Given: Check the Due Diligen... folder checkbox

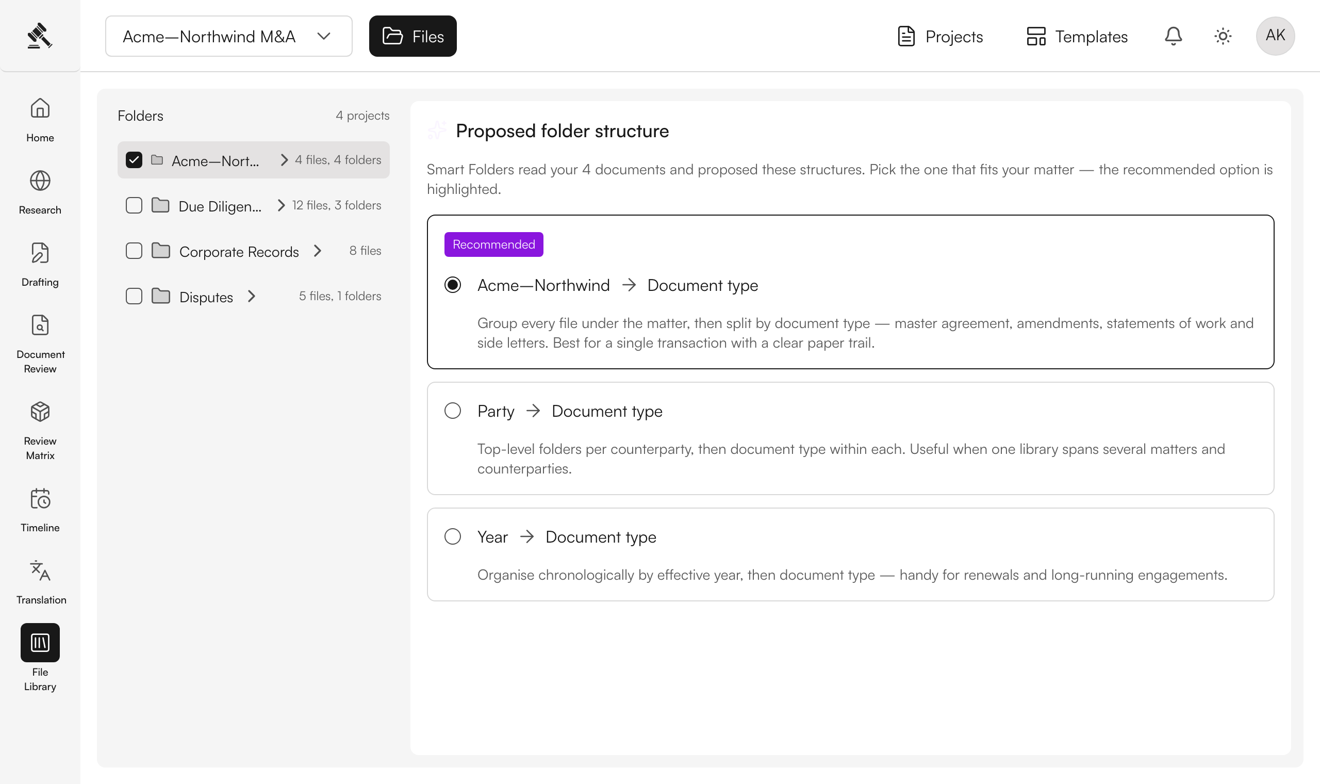Looking at the screenshot, I should point(134,205).
